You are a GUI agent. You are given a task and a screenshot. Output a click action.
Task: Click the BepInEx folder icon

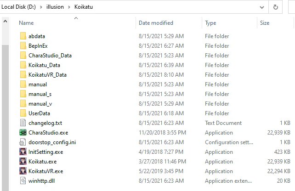pyautogui.click(x=23, y=45)
